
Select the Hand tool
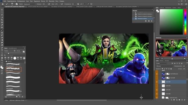2,58
